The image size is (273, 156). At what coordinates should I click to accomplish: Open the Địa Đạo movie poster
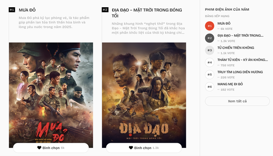[x=144, y=93]
